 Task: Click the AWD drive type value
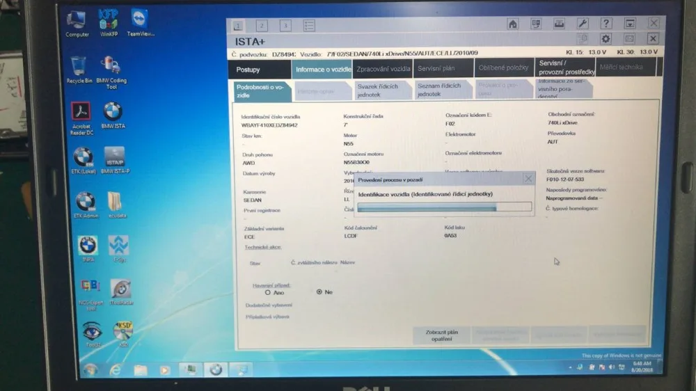(248, 163)
